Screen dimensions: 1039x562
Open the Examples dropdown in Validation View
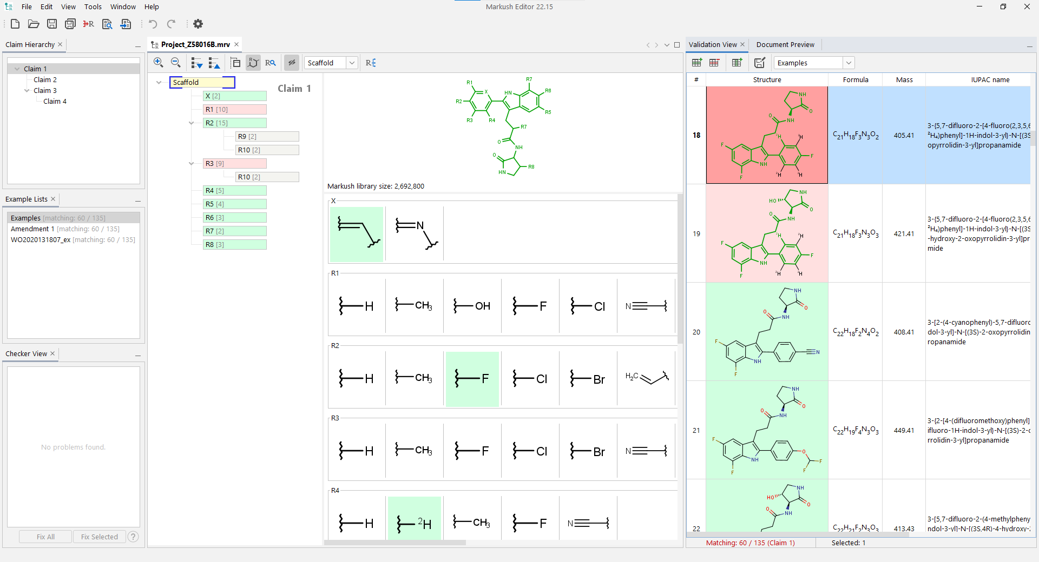click(x=849, y=63)
